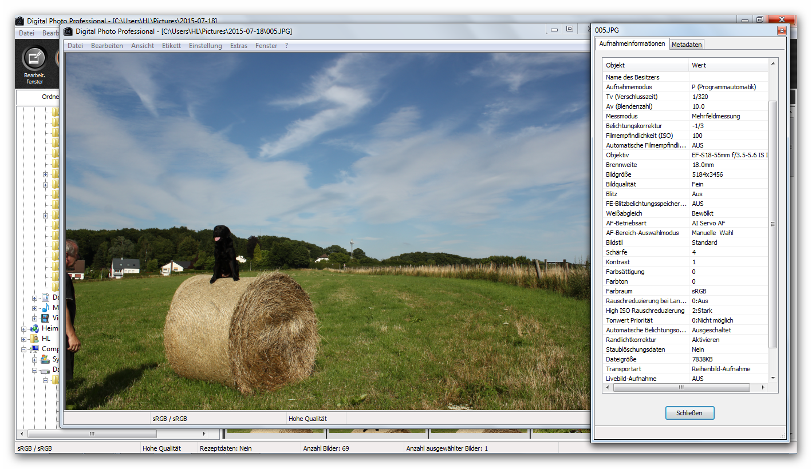This screenshot has height=469, width=812.
Task: Open the Bearbeiten menu in the viewer window
Action: 107,46
